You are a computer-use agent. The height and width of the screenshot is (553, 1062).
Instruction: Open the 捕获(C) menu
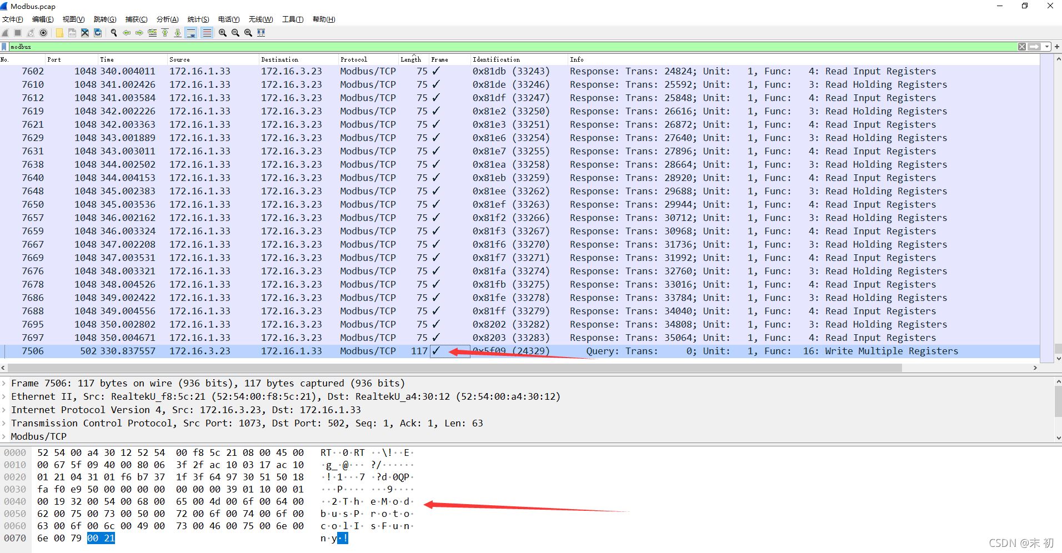pyautogui.click(x=136, y=19)
